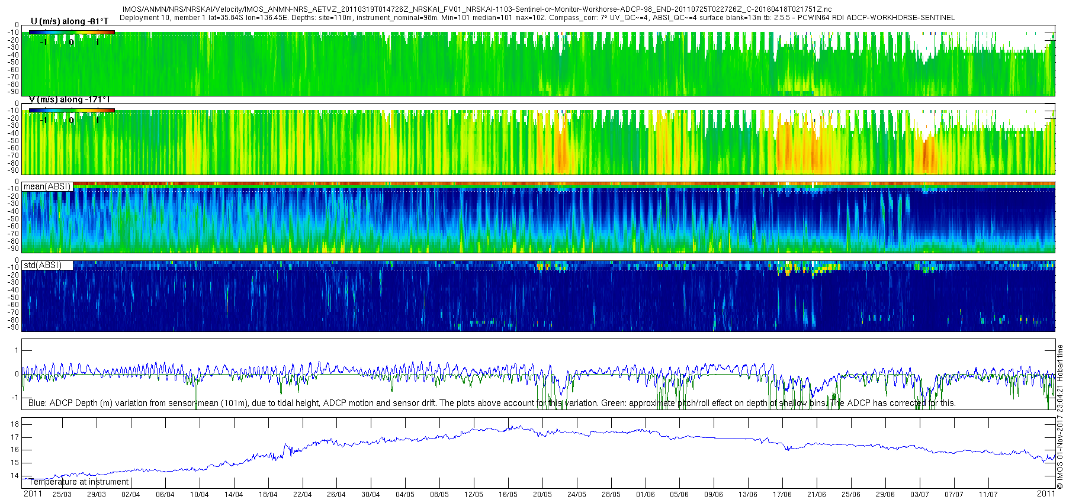Click the vertical IMOS copyright timestamp text
This screenshot has height=503, width=1066.
click(1060, 450)
